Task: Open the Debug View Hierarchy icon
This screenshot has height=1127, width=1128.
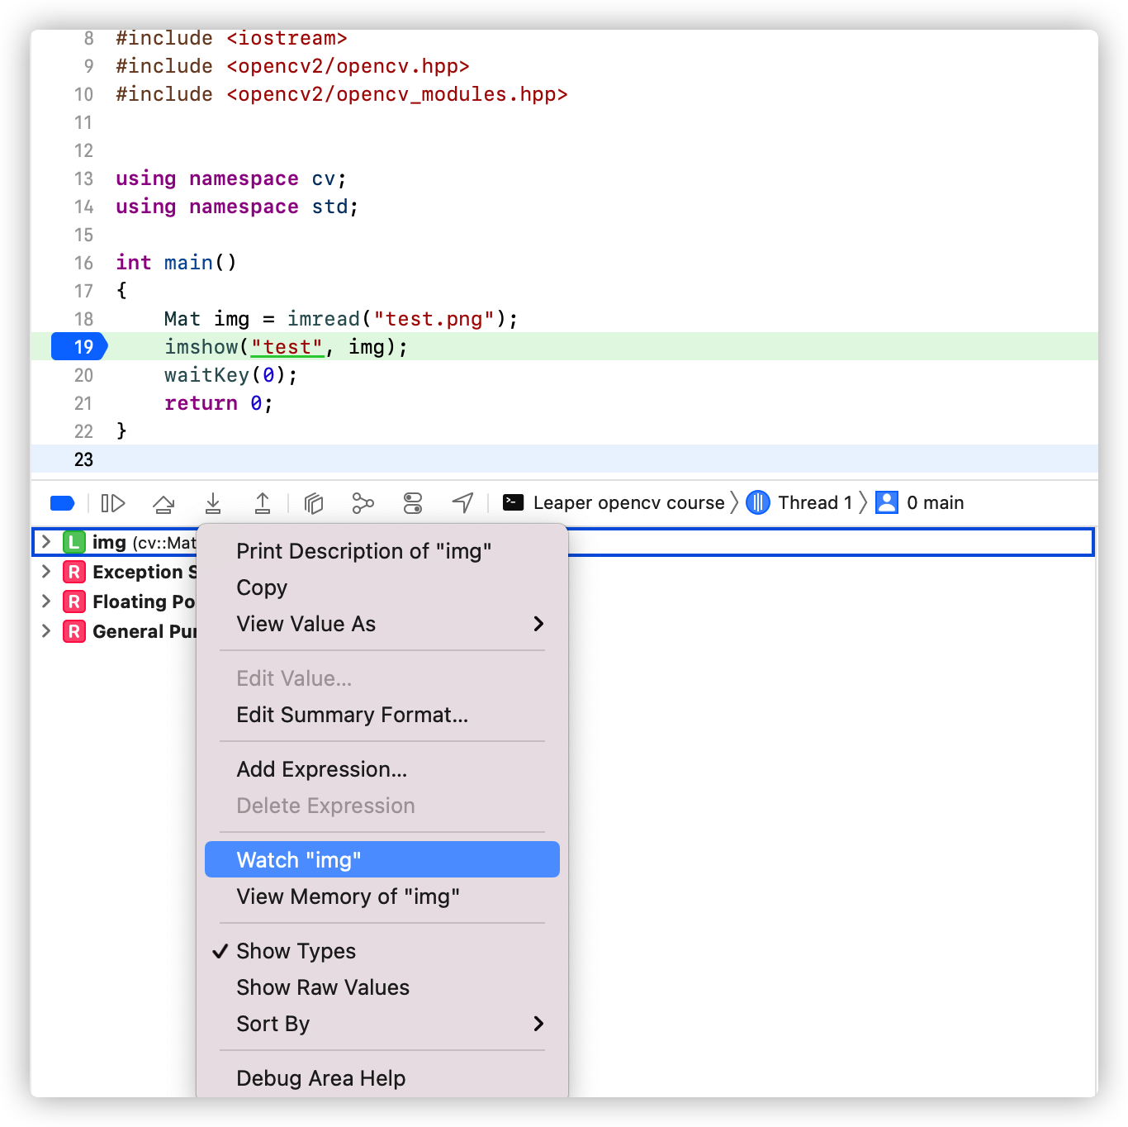Action: [314, 503]
